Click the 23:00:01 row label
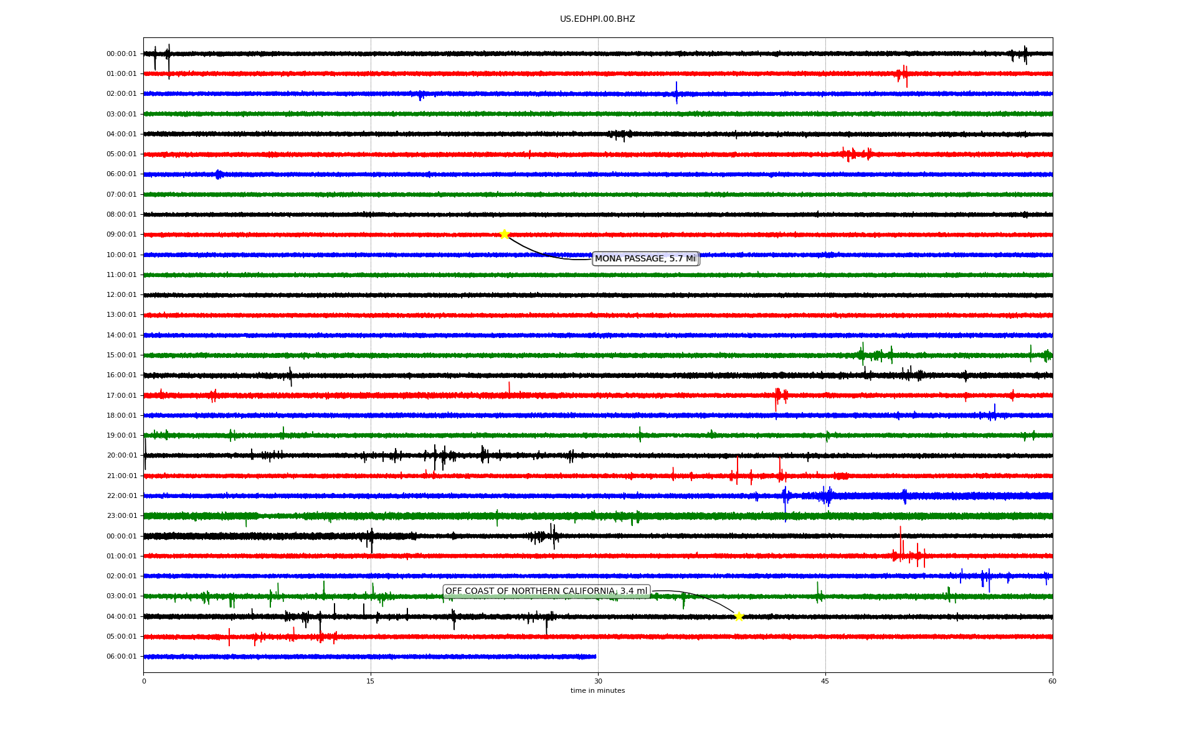Image resolution: width=1196 pixels, height=747 pixels. tap(121, 516)
